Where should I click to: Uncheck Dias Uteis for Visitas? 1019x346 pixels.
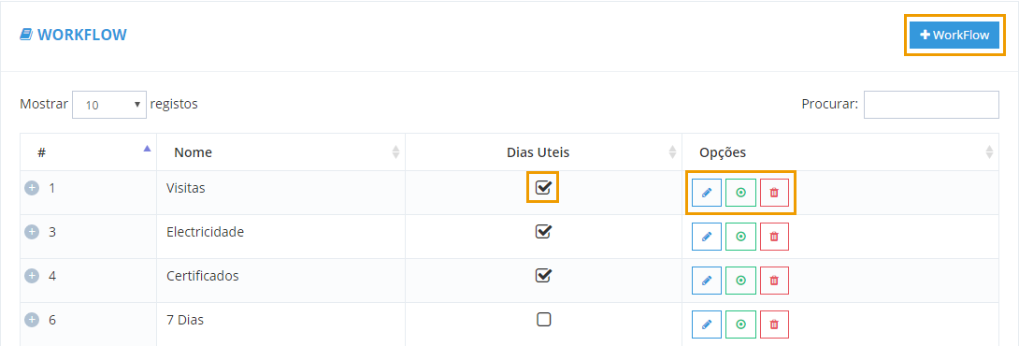pyautogui.click(x=543, y=188)
